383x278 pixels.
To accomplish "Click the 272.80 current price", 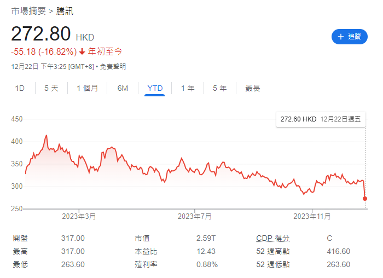I will [41, 34].
